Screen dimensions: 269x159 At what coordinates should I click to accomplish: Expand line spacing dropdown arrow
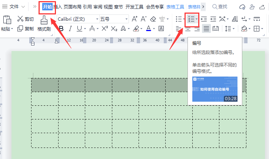233,29
